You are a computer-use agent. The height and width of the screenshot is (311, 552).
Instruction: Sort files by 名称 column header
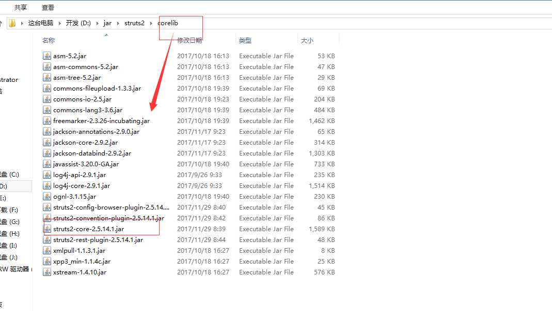click(x=49, y=40)
